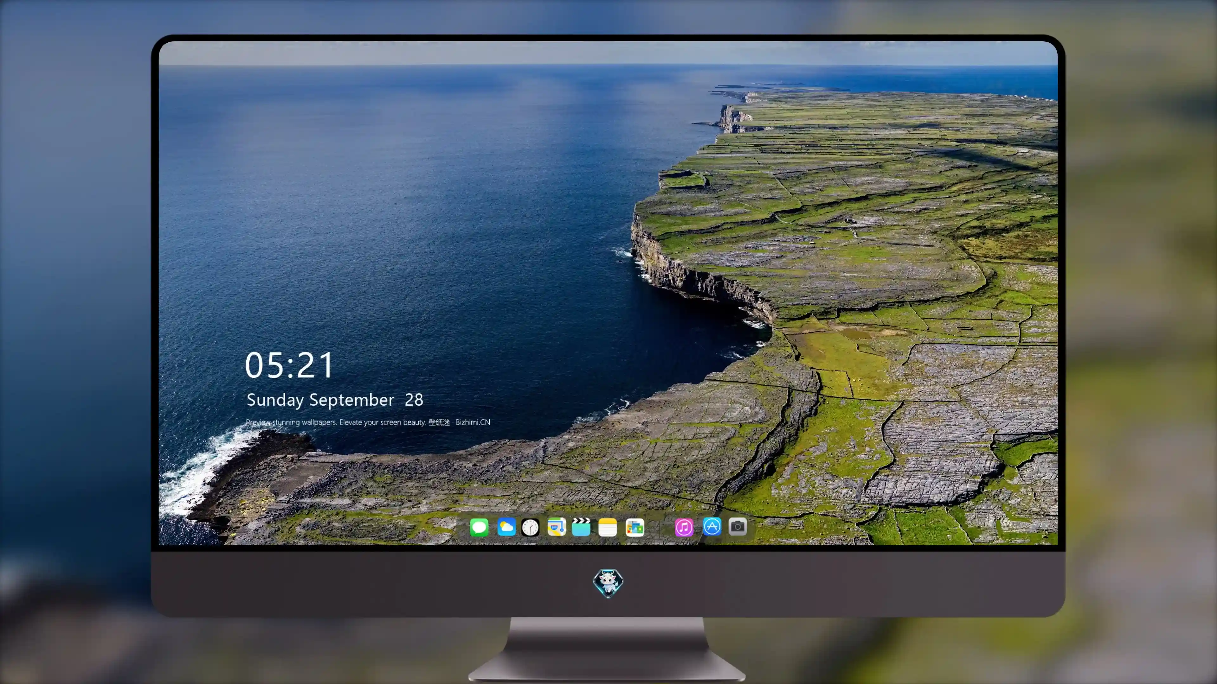Open the Videos clapperboard dock icon
This screenshot has height=684, width=1217.
581,527
